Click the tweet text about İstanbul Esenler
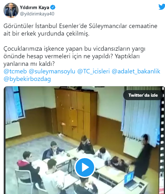This screenshot has width=165, height=194. tap(80, 30)
